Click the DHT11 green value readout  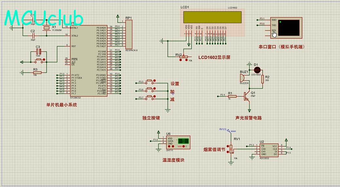183,141
